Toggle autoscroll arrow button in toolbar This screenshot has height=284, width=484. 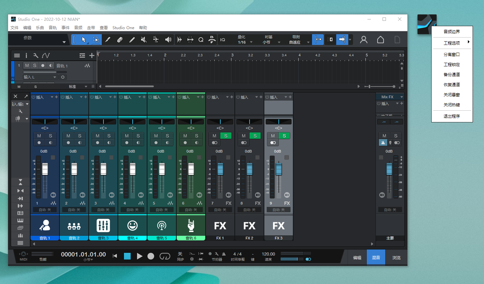(x=342, y=40)
